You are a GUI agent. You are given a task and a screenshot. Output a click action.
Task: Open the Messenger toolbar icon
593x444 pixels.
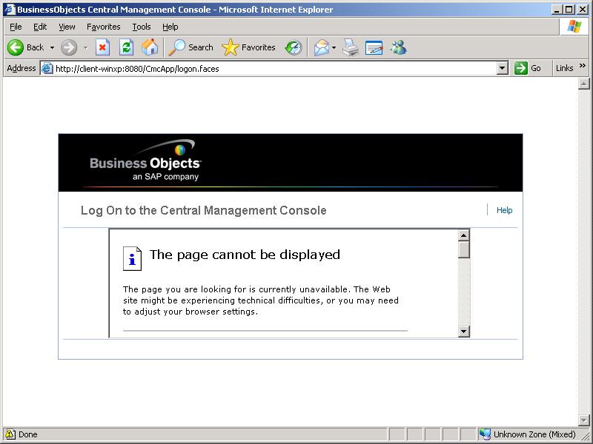398,47
